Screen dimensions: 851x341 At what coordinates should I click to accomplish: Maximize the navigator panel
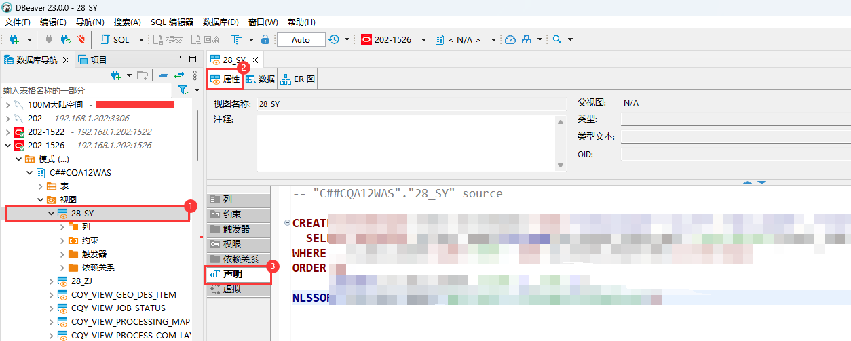click(x=192, y=59)
